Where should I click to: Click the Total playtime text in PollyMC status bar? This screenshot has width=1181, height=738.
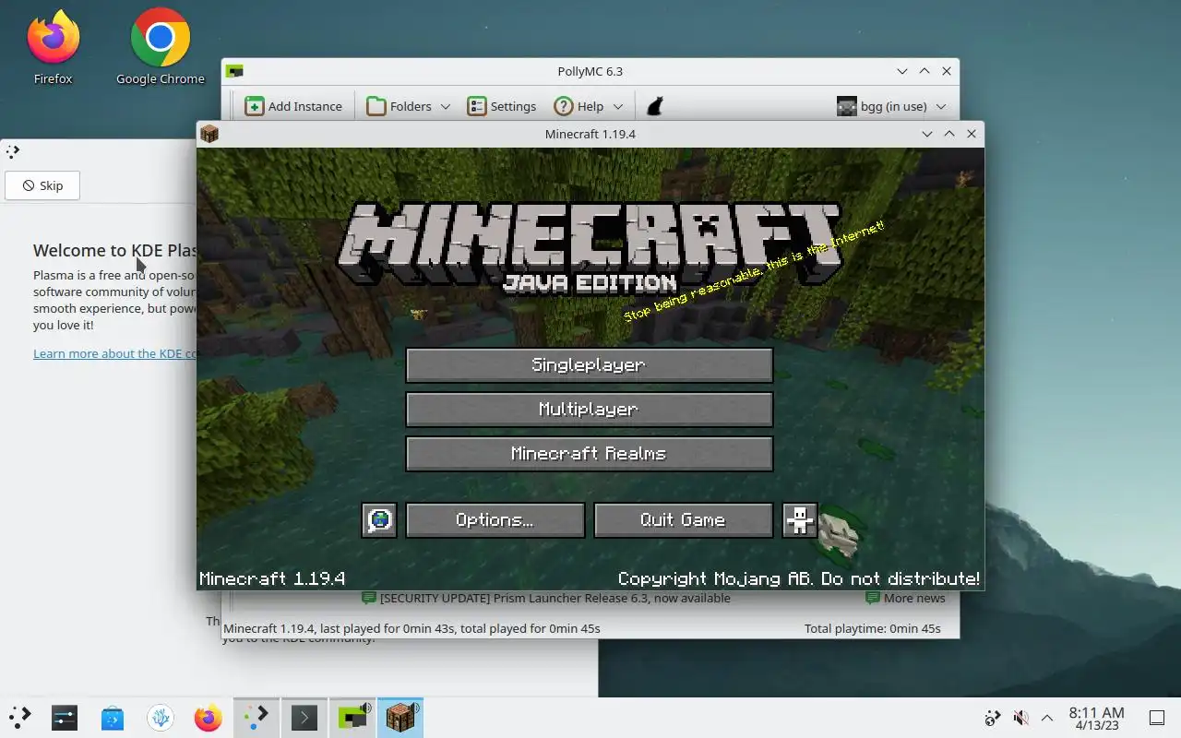pos(873,628)
